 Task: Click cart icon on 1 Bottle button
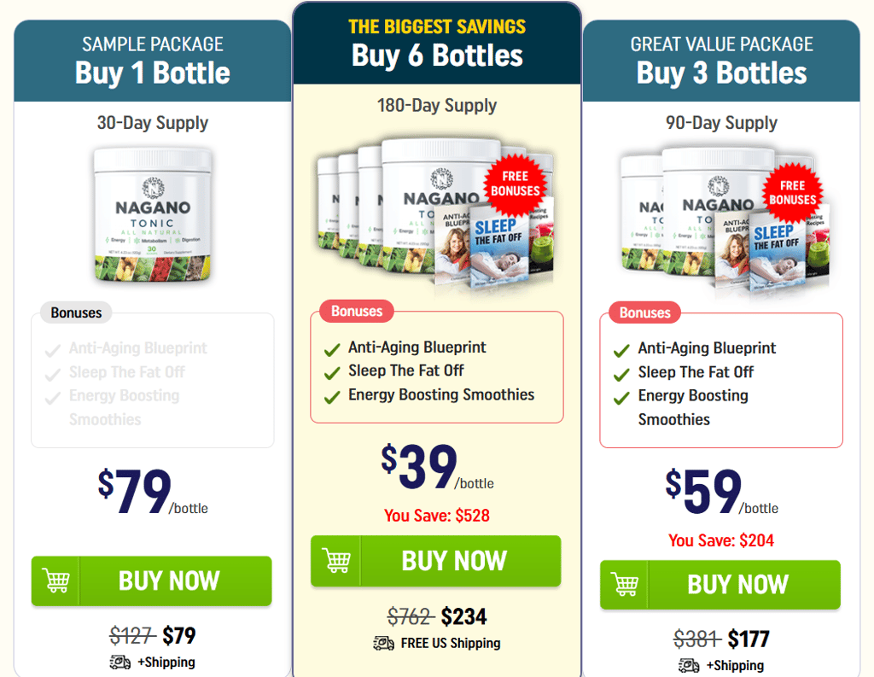click(56, 581)
